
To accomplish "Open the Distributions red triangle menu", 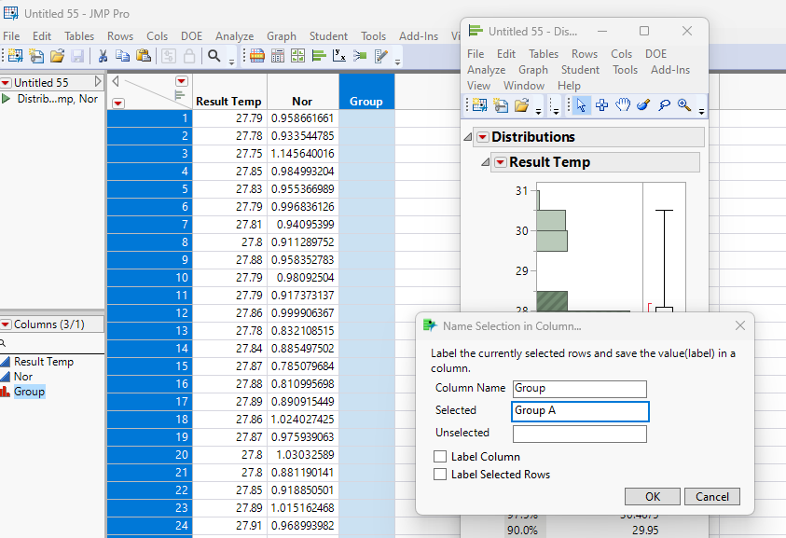I will (x=483, y=137).
